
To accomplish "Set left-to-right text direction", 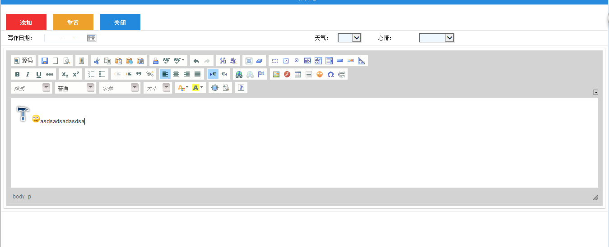I will click(213, 74).
